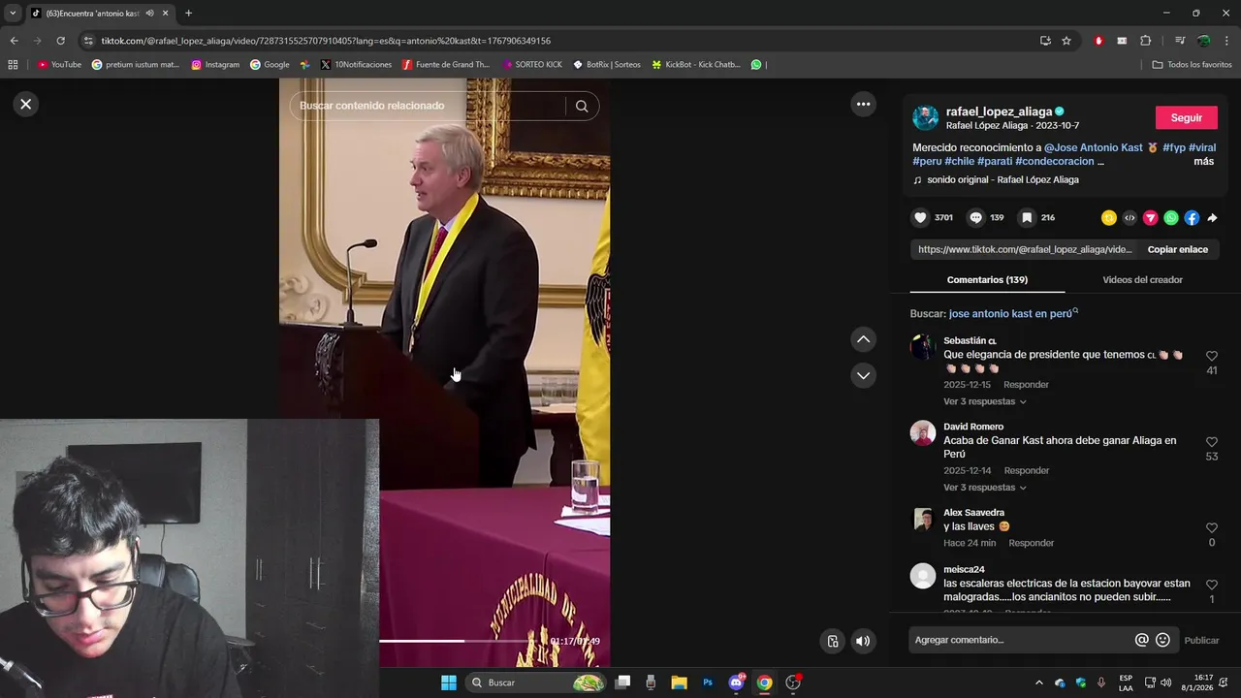Close the TikTok video viewer
Image resolution: width=1241 pixels, height=698 pixels.
(x=26, y=104)
